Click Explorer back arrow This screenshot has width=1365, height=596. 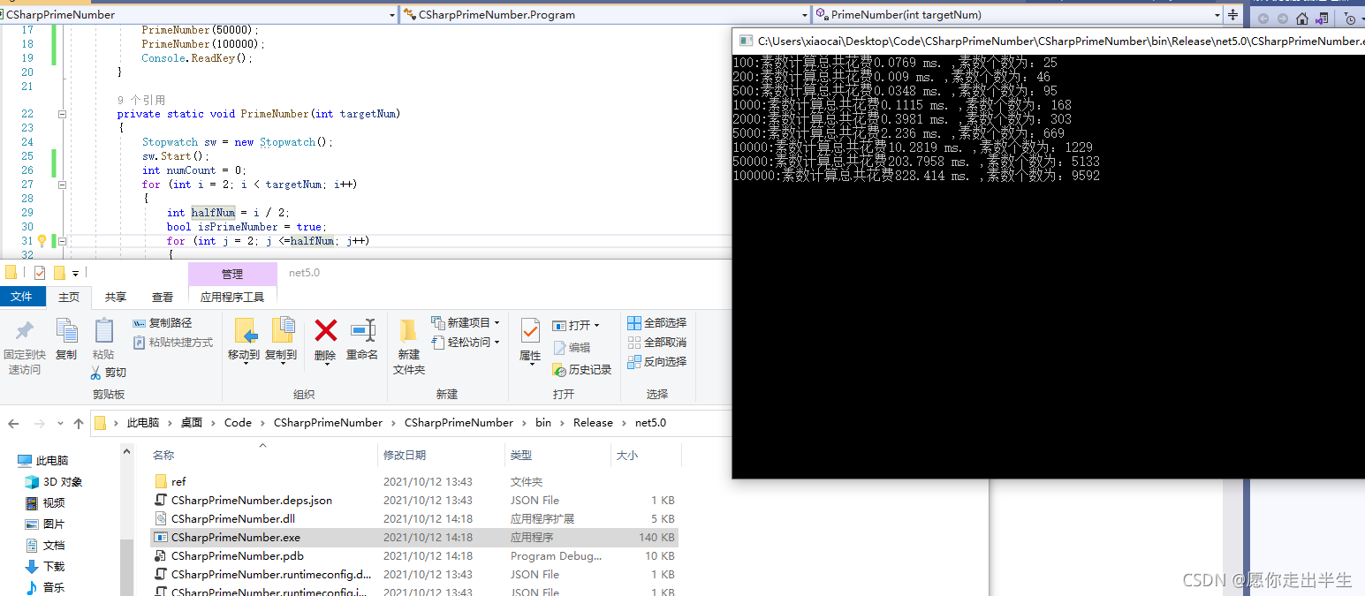(x=13, y=424)
